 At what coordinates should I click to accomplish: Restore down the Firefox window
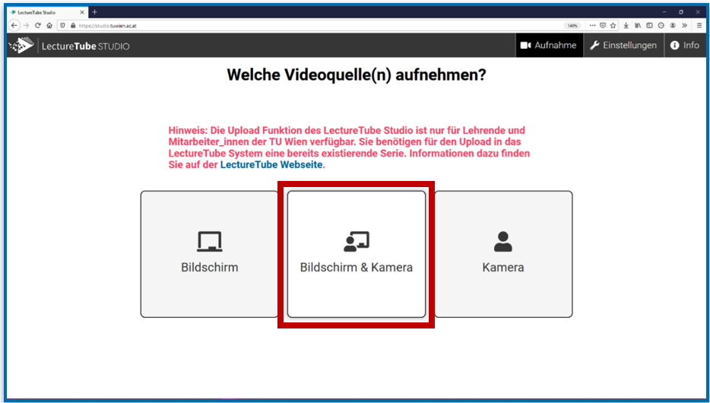coord(681,12)
